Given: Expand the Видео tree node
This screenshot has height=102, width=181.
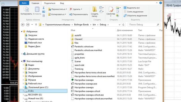Looking at the screenshot, I should 23,65.
